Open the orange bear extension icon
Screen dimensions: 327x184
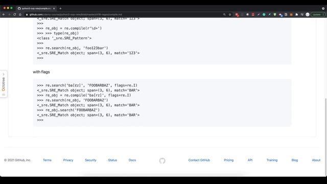[291, 15]
